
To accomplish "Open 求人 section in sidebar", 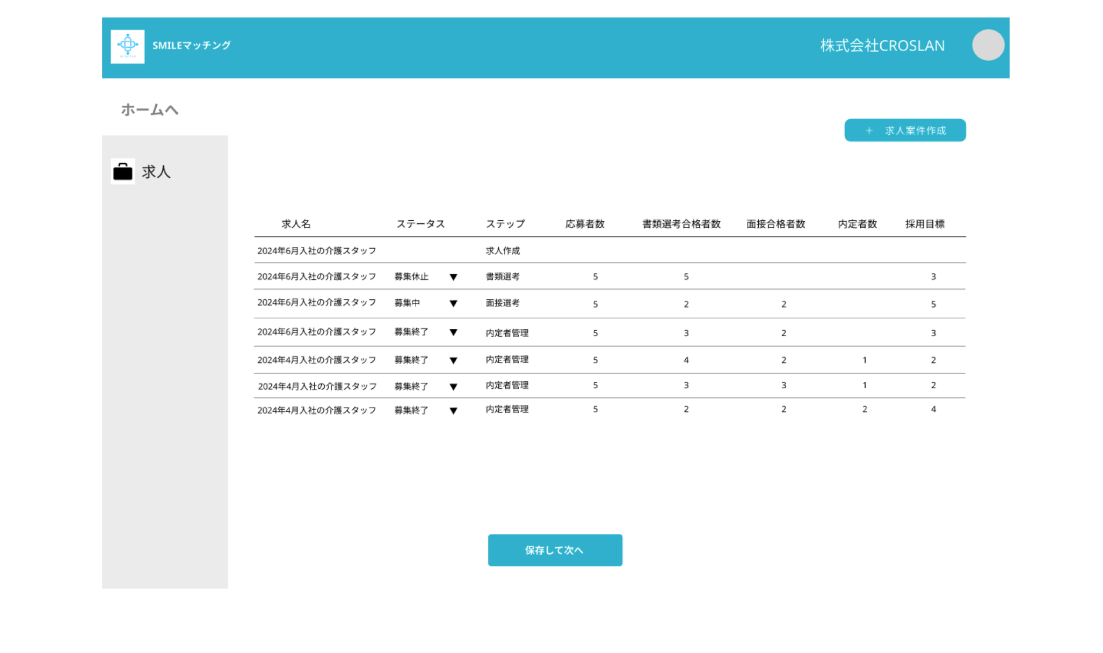I will coord(156,172).
